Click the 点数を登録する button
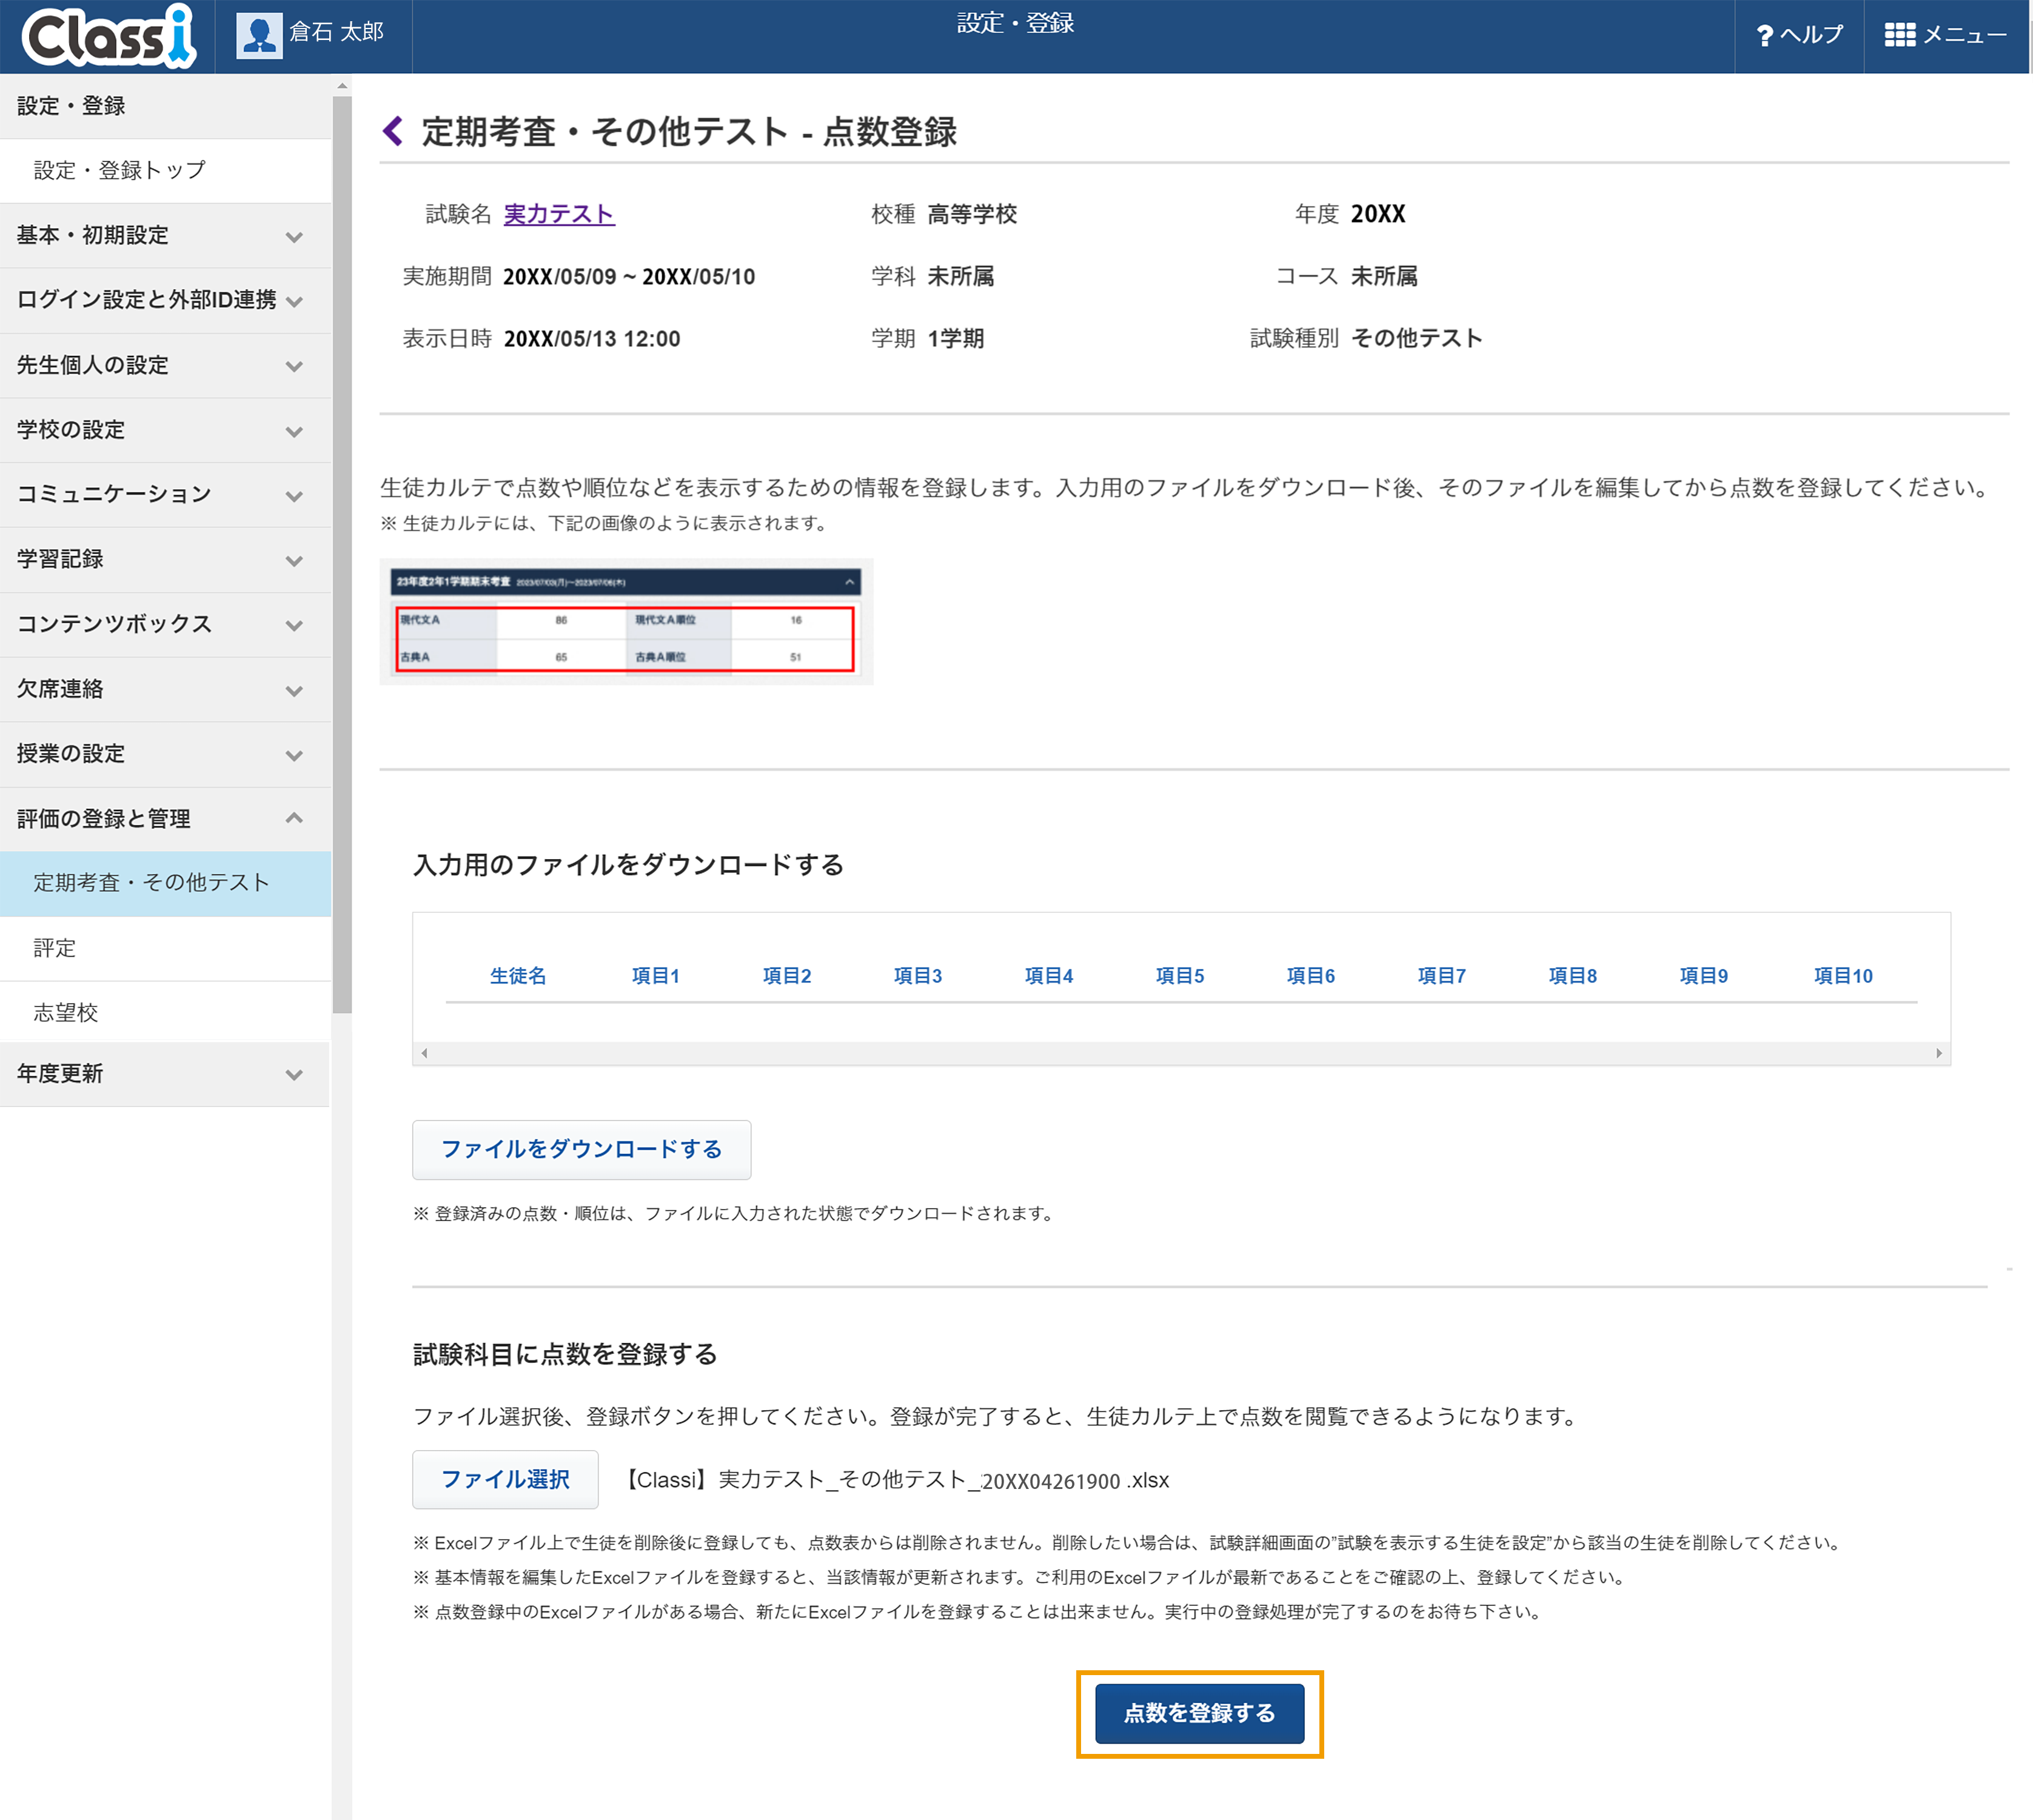The width and height of the screenshot is (2033, 1820). coord(1199,1713)
